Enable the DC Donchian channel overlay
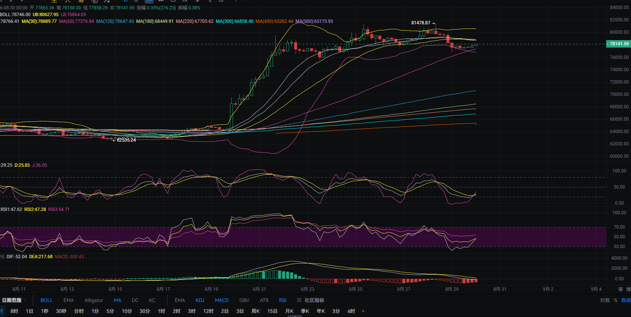The image size is (631, 317). (x=135, y=300)
